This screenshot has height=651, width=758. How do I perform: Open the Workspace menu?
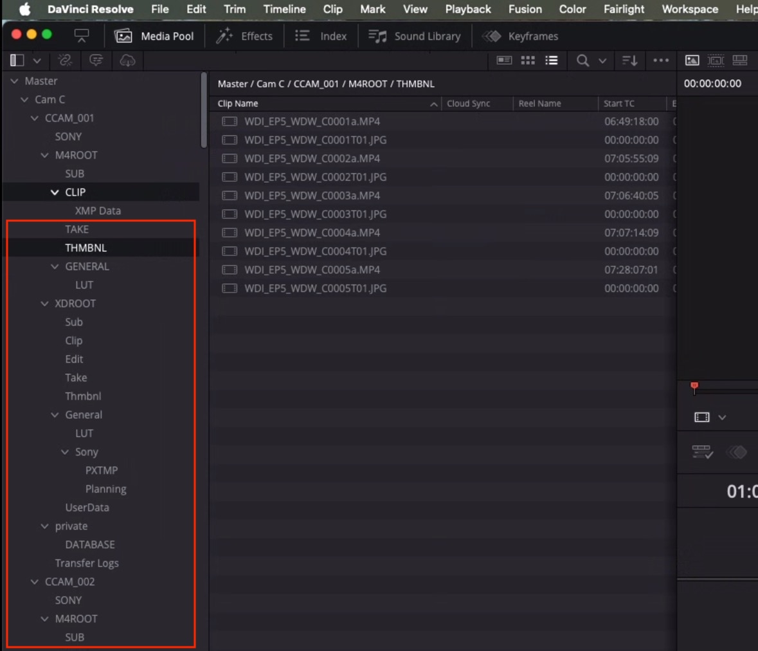(x=690, y=9)
